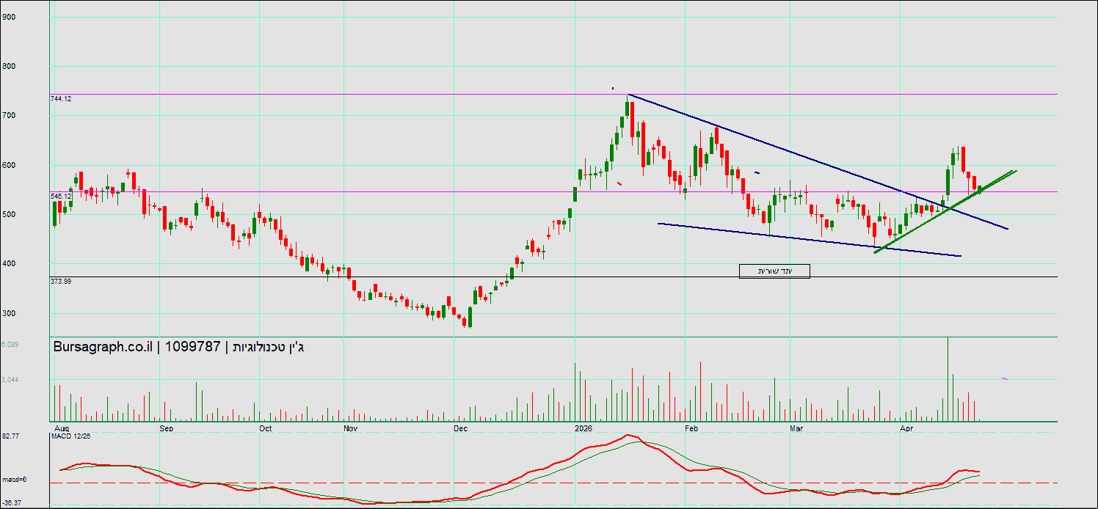Click the 500 price axis label
Image resolution: width=1098 pixels, height=509 pixels.
pyautogui.click(x=10, y=215)
